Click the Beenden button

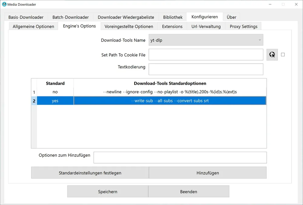tap(188, 192)
